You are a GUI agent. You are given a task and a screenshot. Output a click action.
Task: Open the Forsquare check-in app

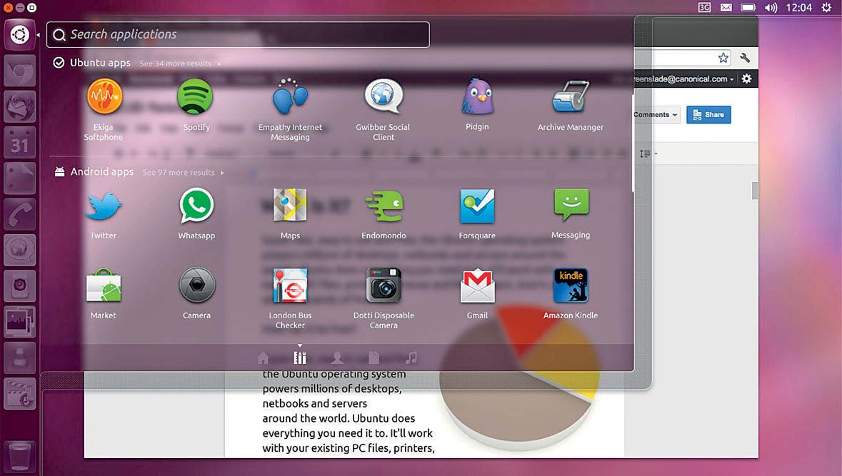pos(477,206)
